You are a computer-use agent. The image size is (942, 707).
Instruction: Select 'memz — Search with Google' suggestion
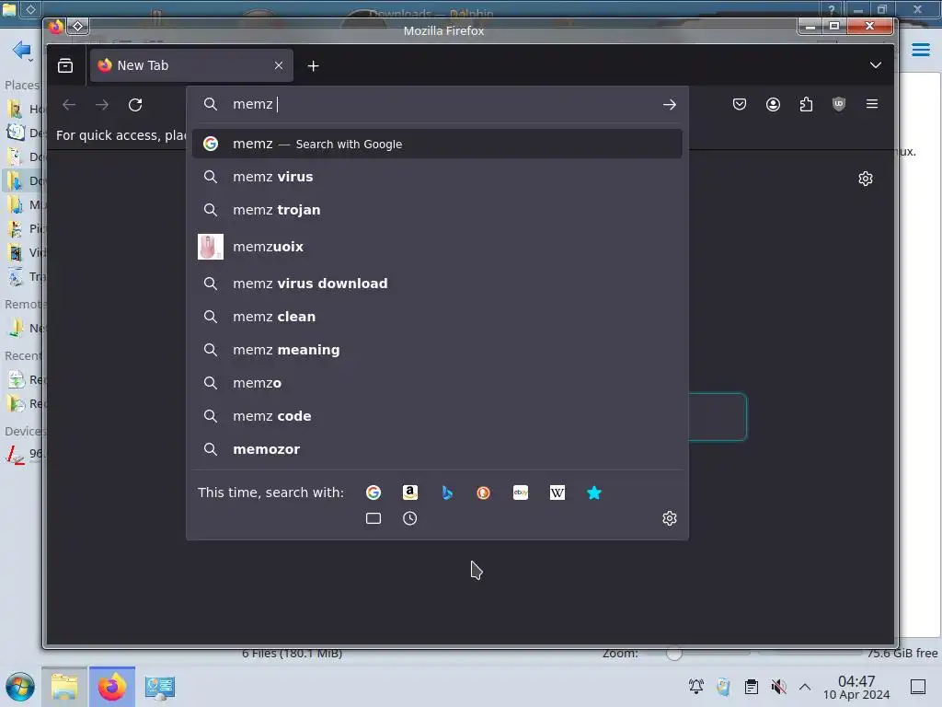coord(437,144)
